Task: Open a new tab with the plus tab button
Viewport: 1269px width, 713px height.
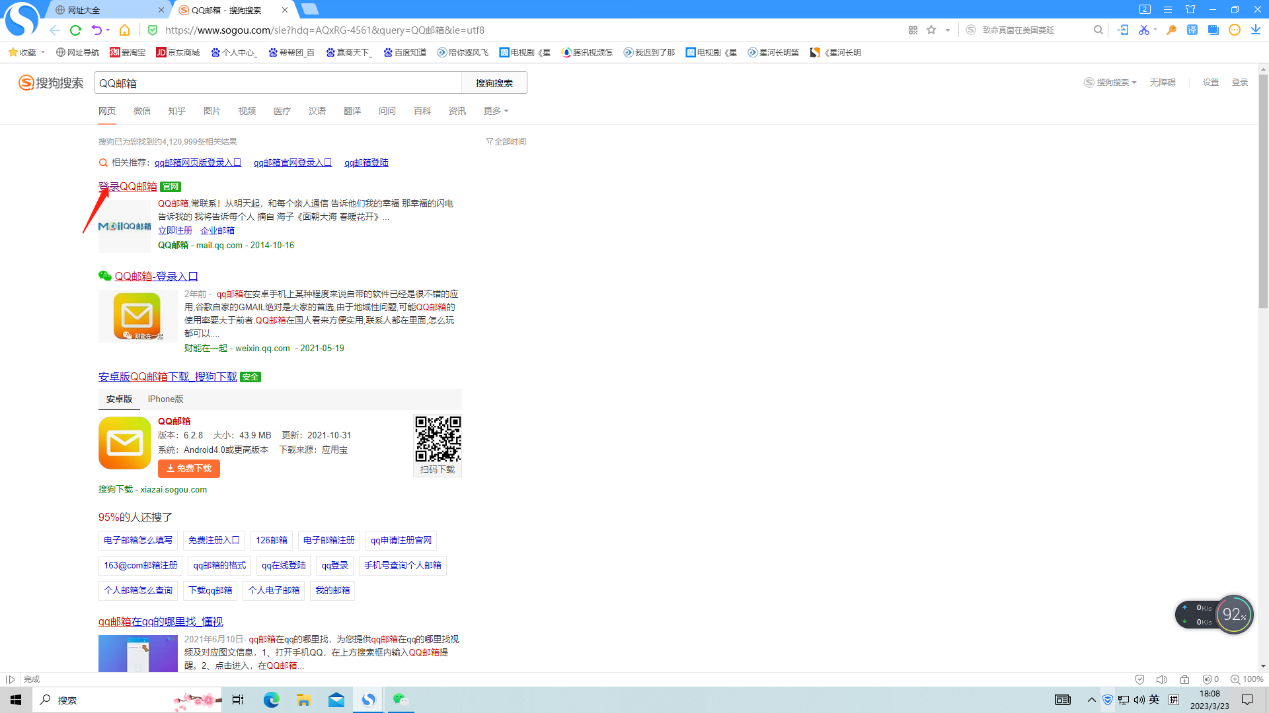Action: (309, 9)
